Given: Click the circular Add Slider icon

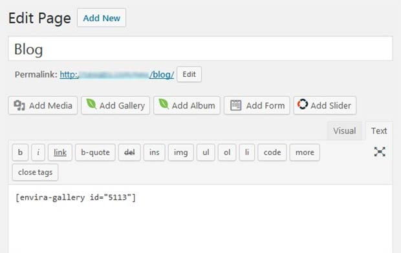Looking at the screenshot, I should 302,104.
